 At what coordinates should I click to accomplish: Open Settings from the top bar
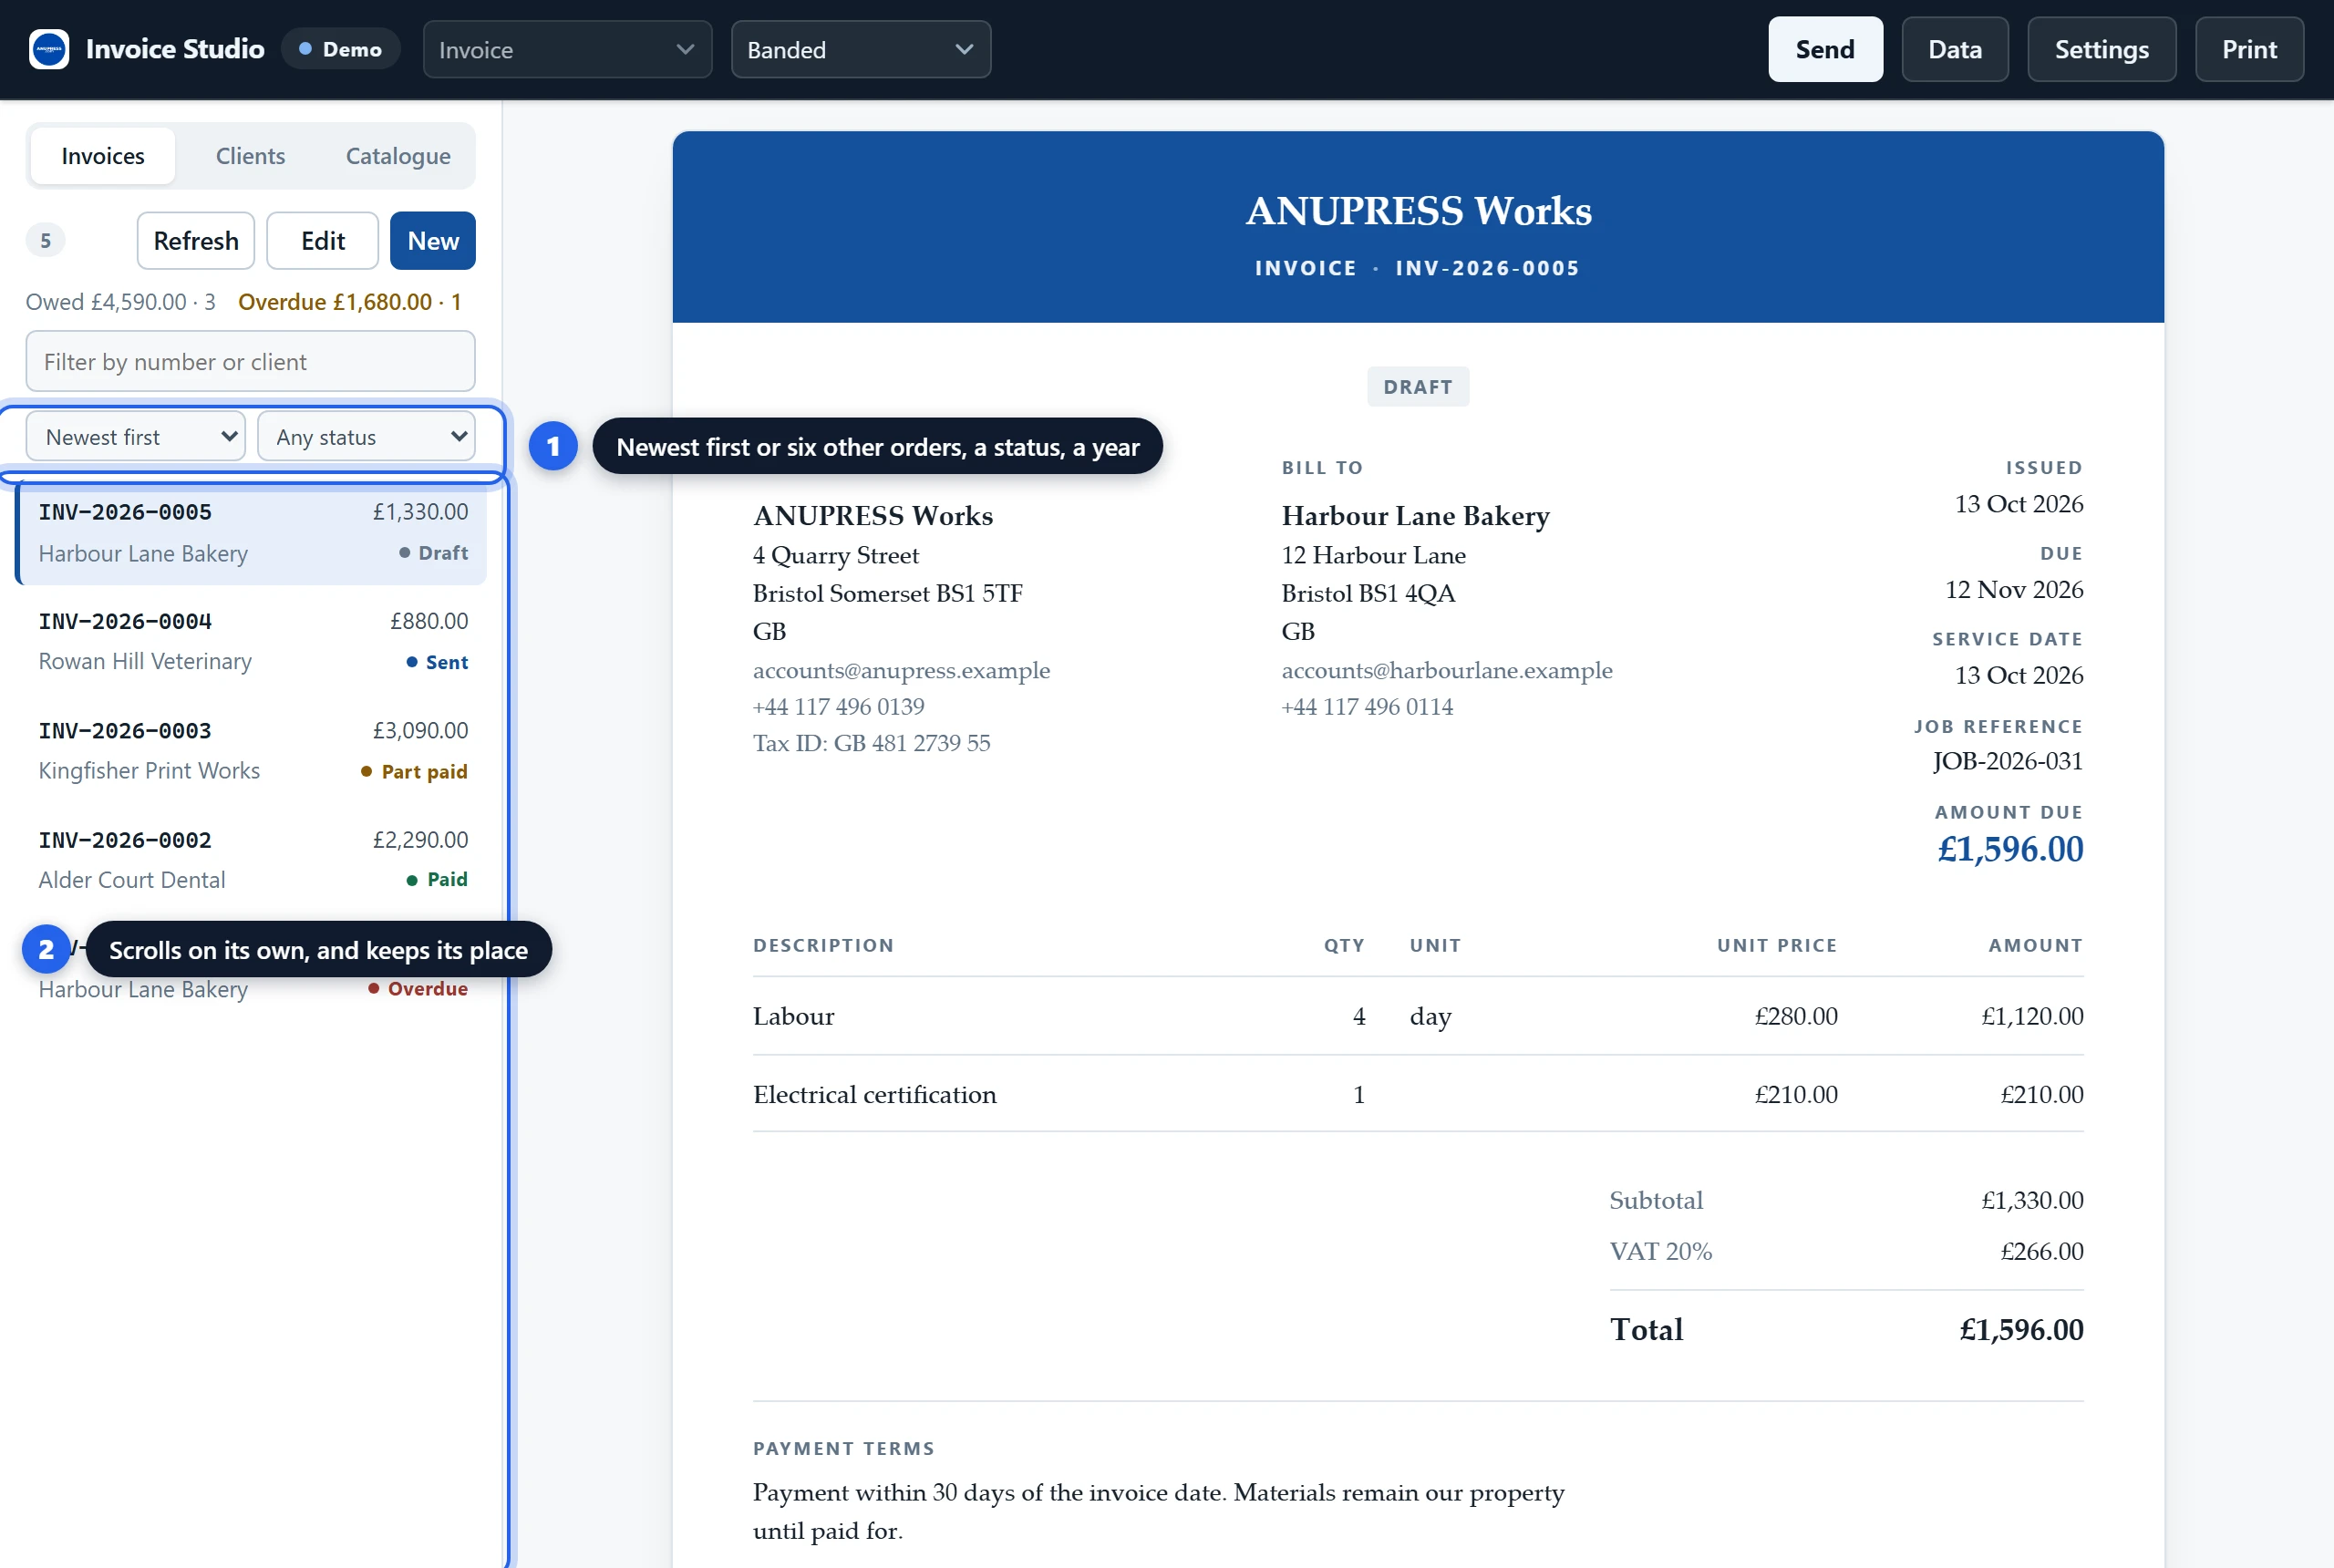2101,49
